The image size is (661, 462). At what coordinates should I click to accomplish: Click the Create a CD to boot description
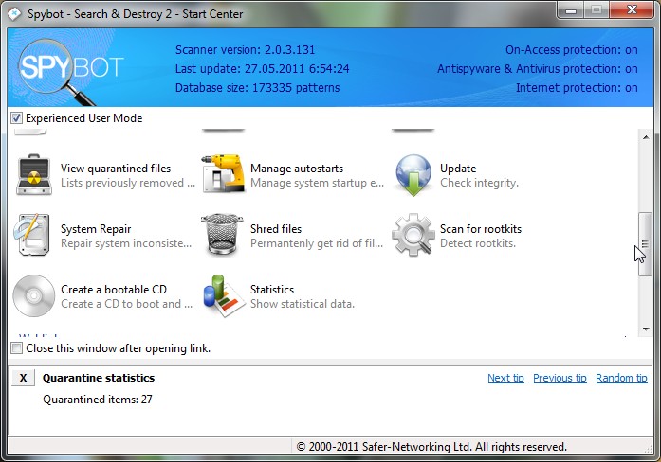coord(126,304)
